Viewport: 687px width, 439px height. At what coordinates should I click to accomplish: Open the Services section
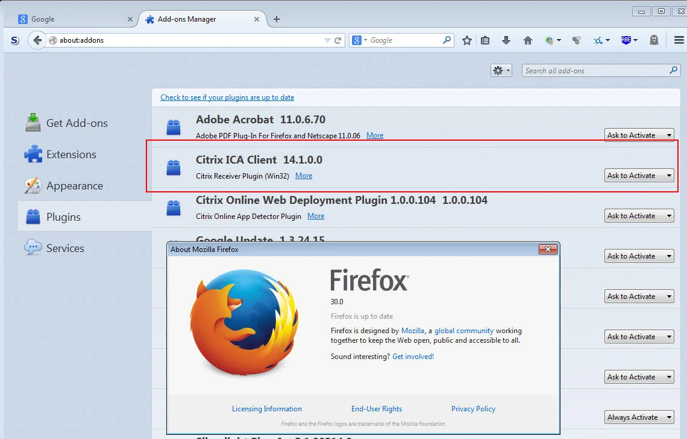[54, 248]
